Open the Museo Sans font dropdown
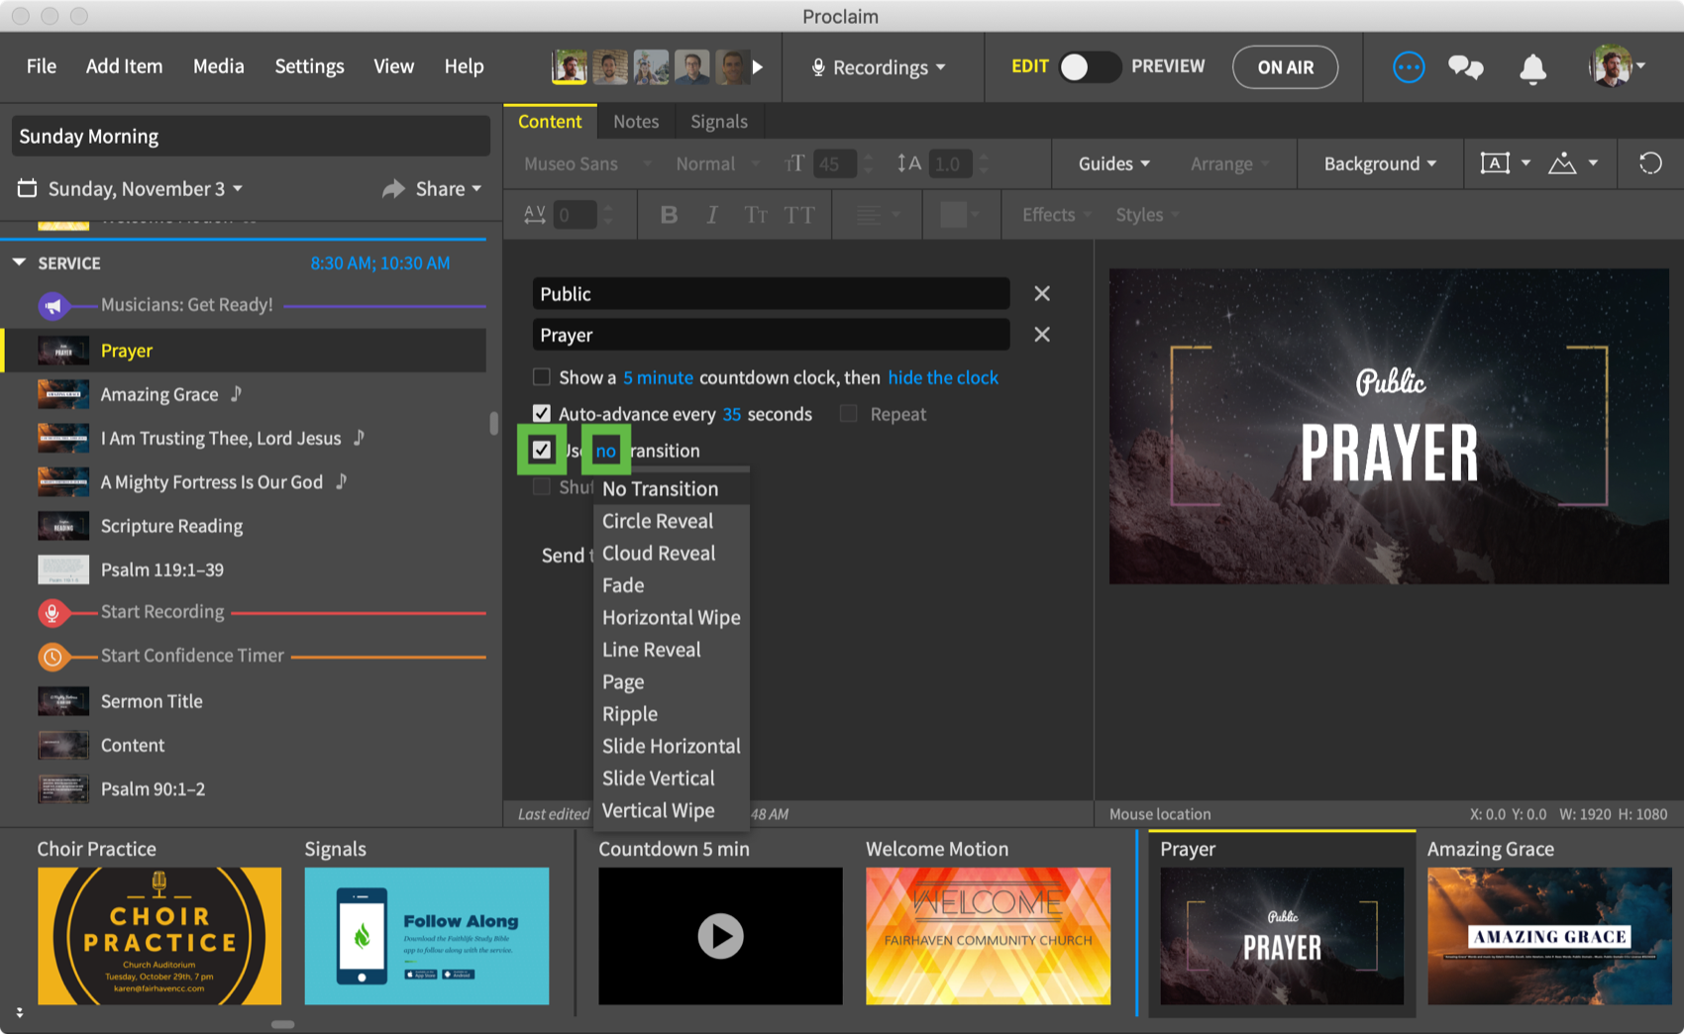 click(587, 163)
